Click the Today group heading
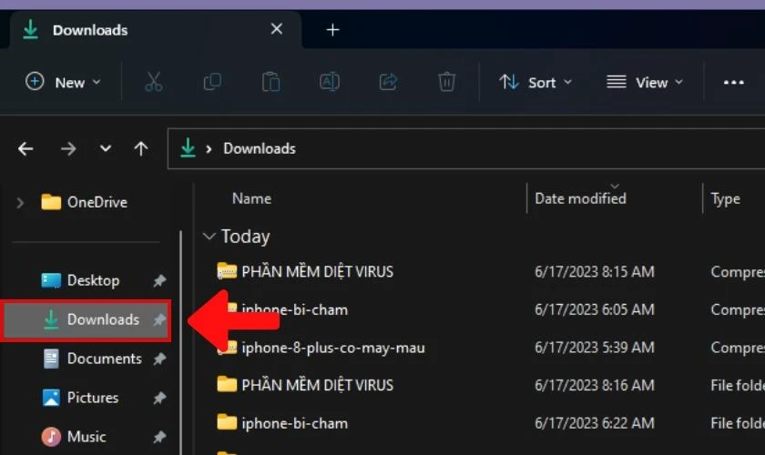Image resolution: width=765 pixels, height=455 pixels. click(245, 237)
